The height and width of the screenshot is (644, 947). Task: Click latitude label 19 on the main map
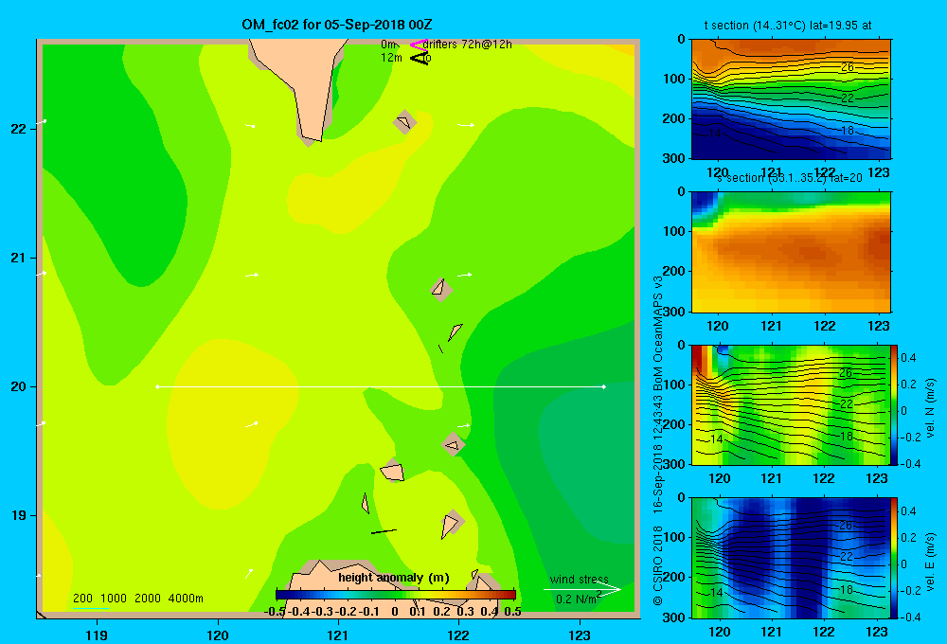pos(19,516)
